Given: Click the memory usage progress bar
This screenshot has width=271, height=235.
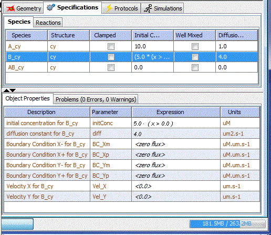Looking at the screenshot, I should 227,223.
